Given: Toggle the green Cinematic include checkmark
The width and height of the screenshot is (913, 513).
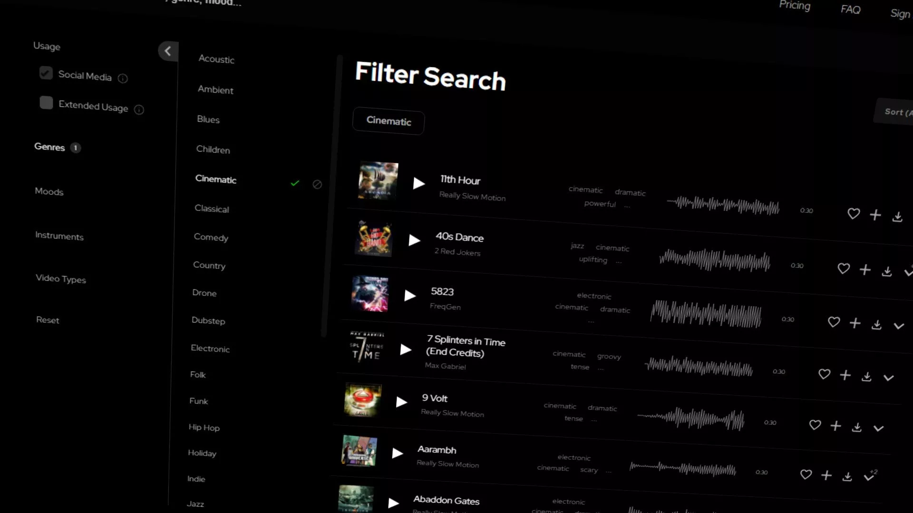Looking at the screenshot, I should click(295, 183).
